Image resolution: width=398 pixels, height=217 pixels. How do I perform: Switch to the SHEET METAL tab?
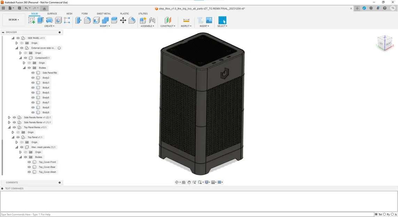pos(103,14)
